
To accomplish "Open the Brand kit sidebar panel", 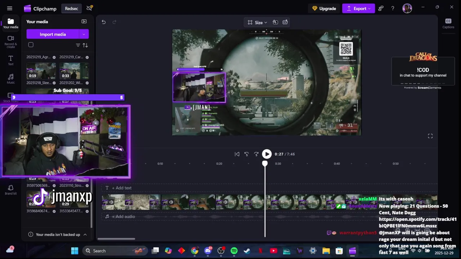I will click(x=11, y=190).
